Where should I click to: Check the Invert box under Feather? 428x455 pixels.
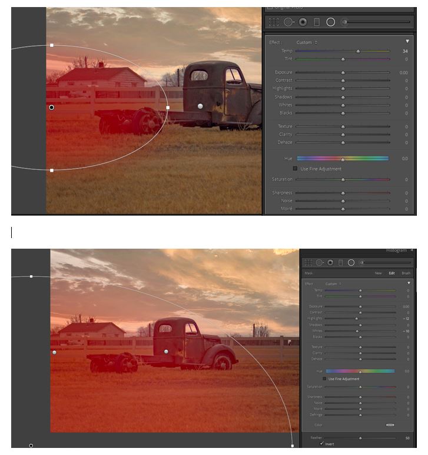coord(321,444)
